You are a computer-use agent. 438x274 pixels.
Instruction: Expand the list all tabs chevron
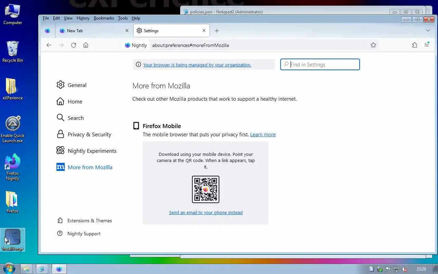click(x=428, y=30)
